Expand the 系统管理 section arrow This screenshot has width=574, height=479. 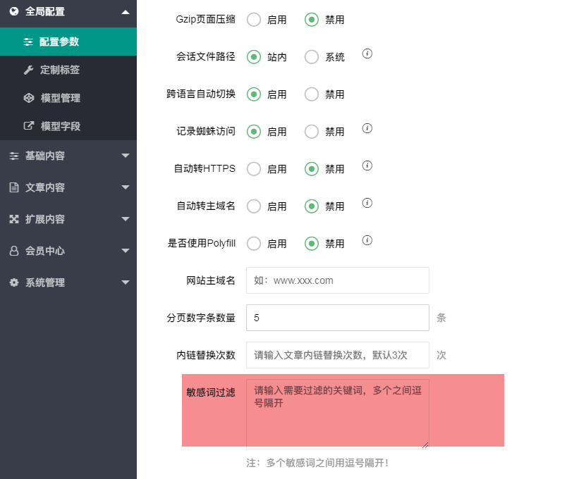126,282
